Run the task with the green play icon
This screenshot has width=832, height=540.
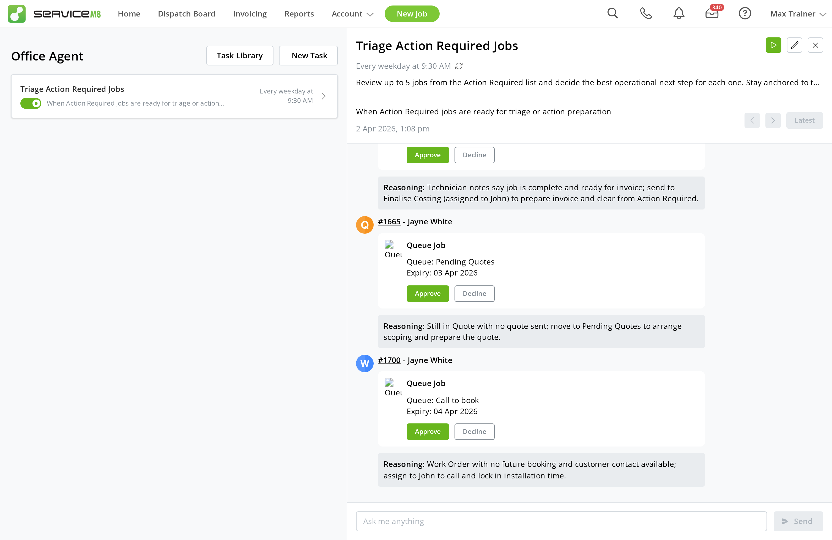coord(774,45)
